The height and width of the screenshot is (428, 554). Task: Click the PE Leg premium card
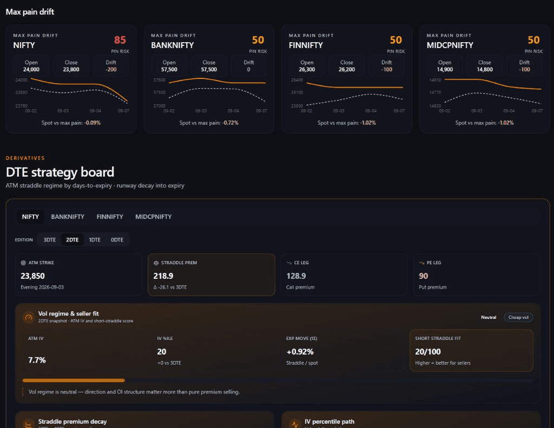point(477,275)
